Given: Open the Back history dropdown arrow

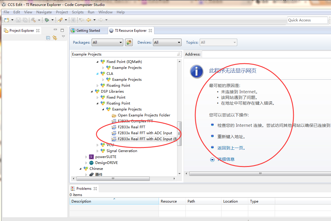Looking at the screenshot, I should pyautogui.click(x=94, y=20).
